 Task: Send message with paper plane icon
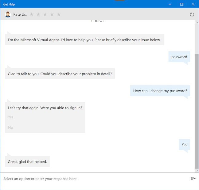193,178
